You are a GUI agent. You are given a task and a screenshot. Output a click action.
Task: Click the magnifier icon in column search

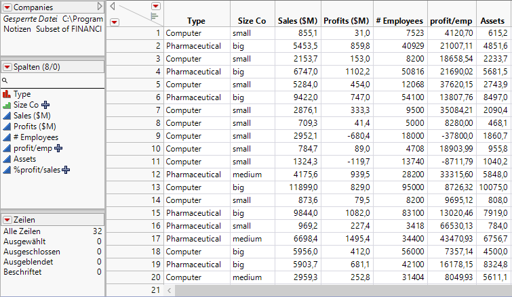tap(5, 81)
